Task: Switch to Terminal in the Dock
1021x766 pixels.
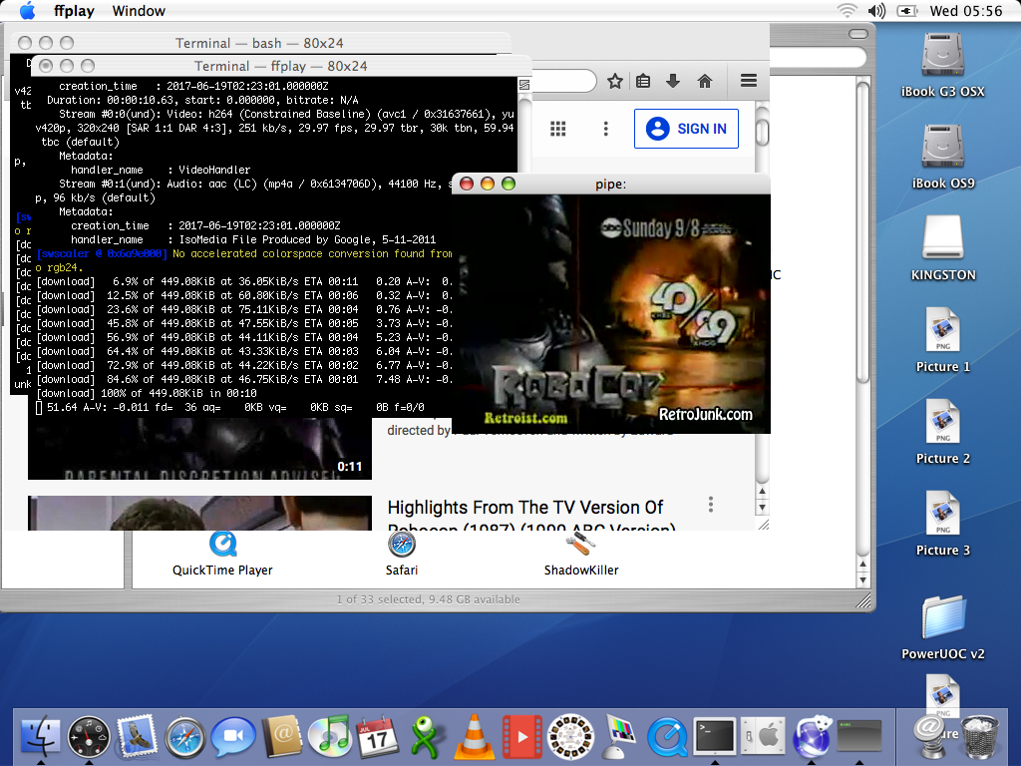Action: tap(714, 737)
